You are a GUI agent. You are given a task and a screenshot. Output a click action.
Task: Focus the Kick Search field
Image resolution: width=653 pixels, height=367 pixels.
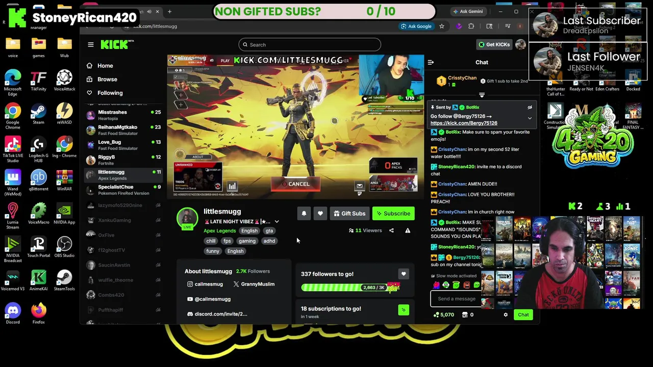tap(310, 45)
